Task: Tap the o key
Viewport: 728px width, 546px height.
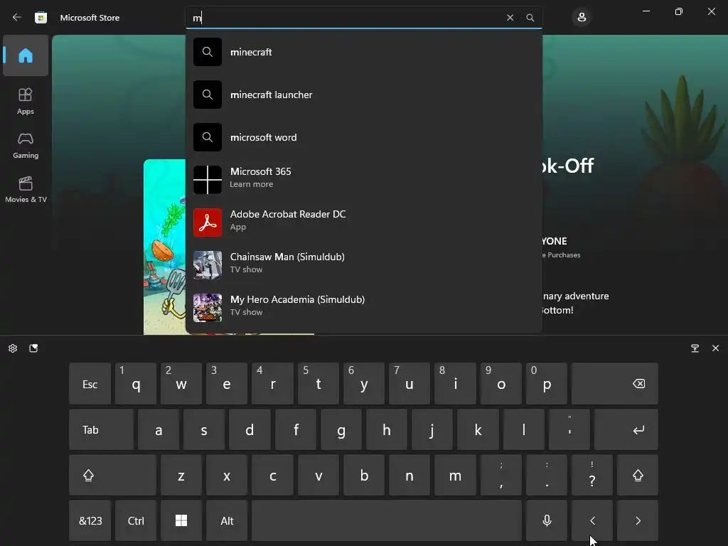Action: [501, 384]
